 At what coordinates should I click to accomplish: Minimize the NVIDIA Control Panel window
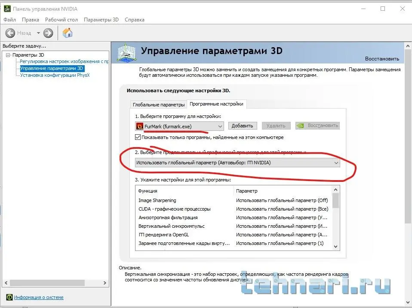point(363,9)
